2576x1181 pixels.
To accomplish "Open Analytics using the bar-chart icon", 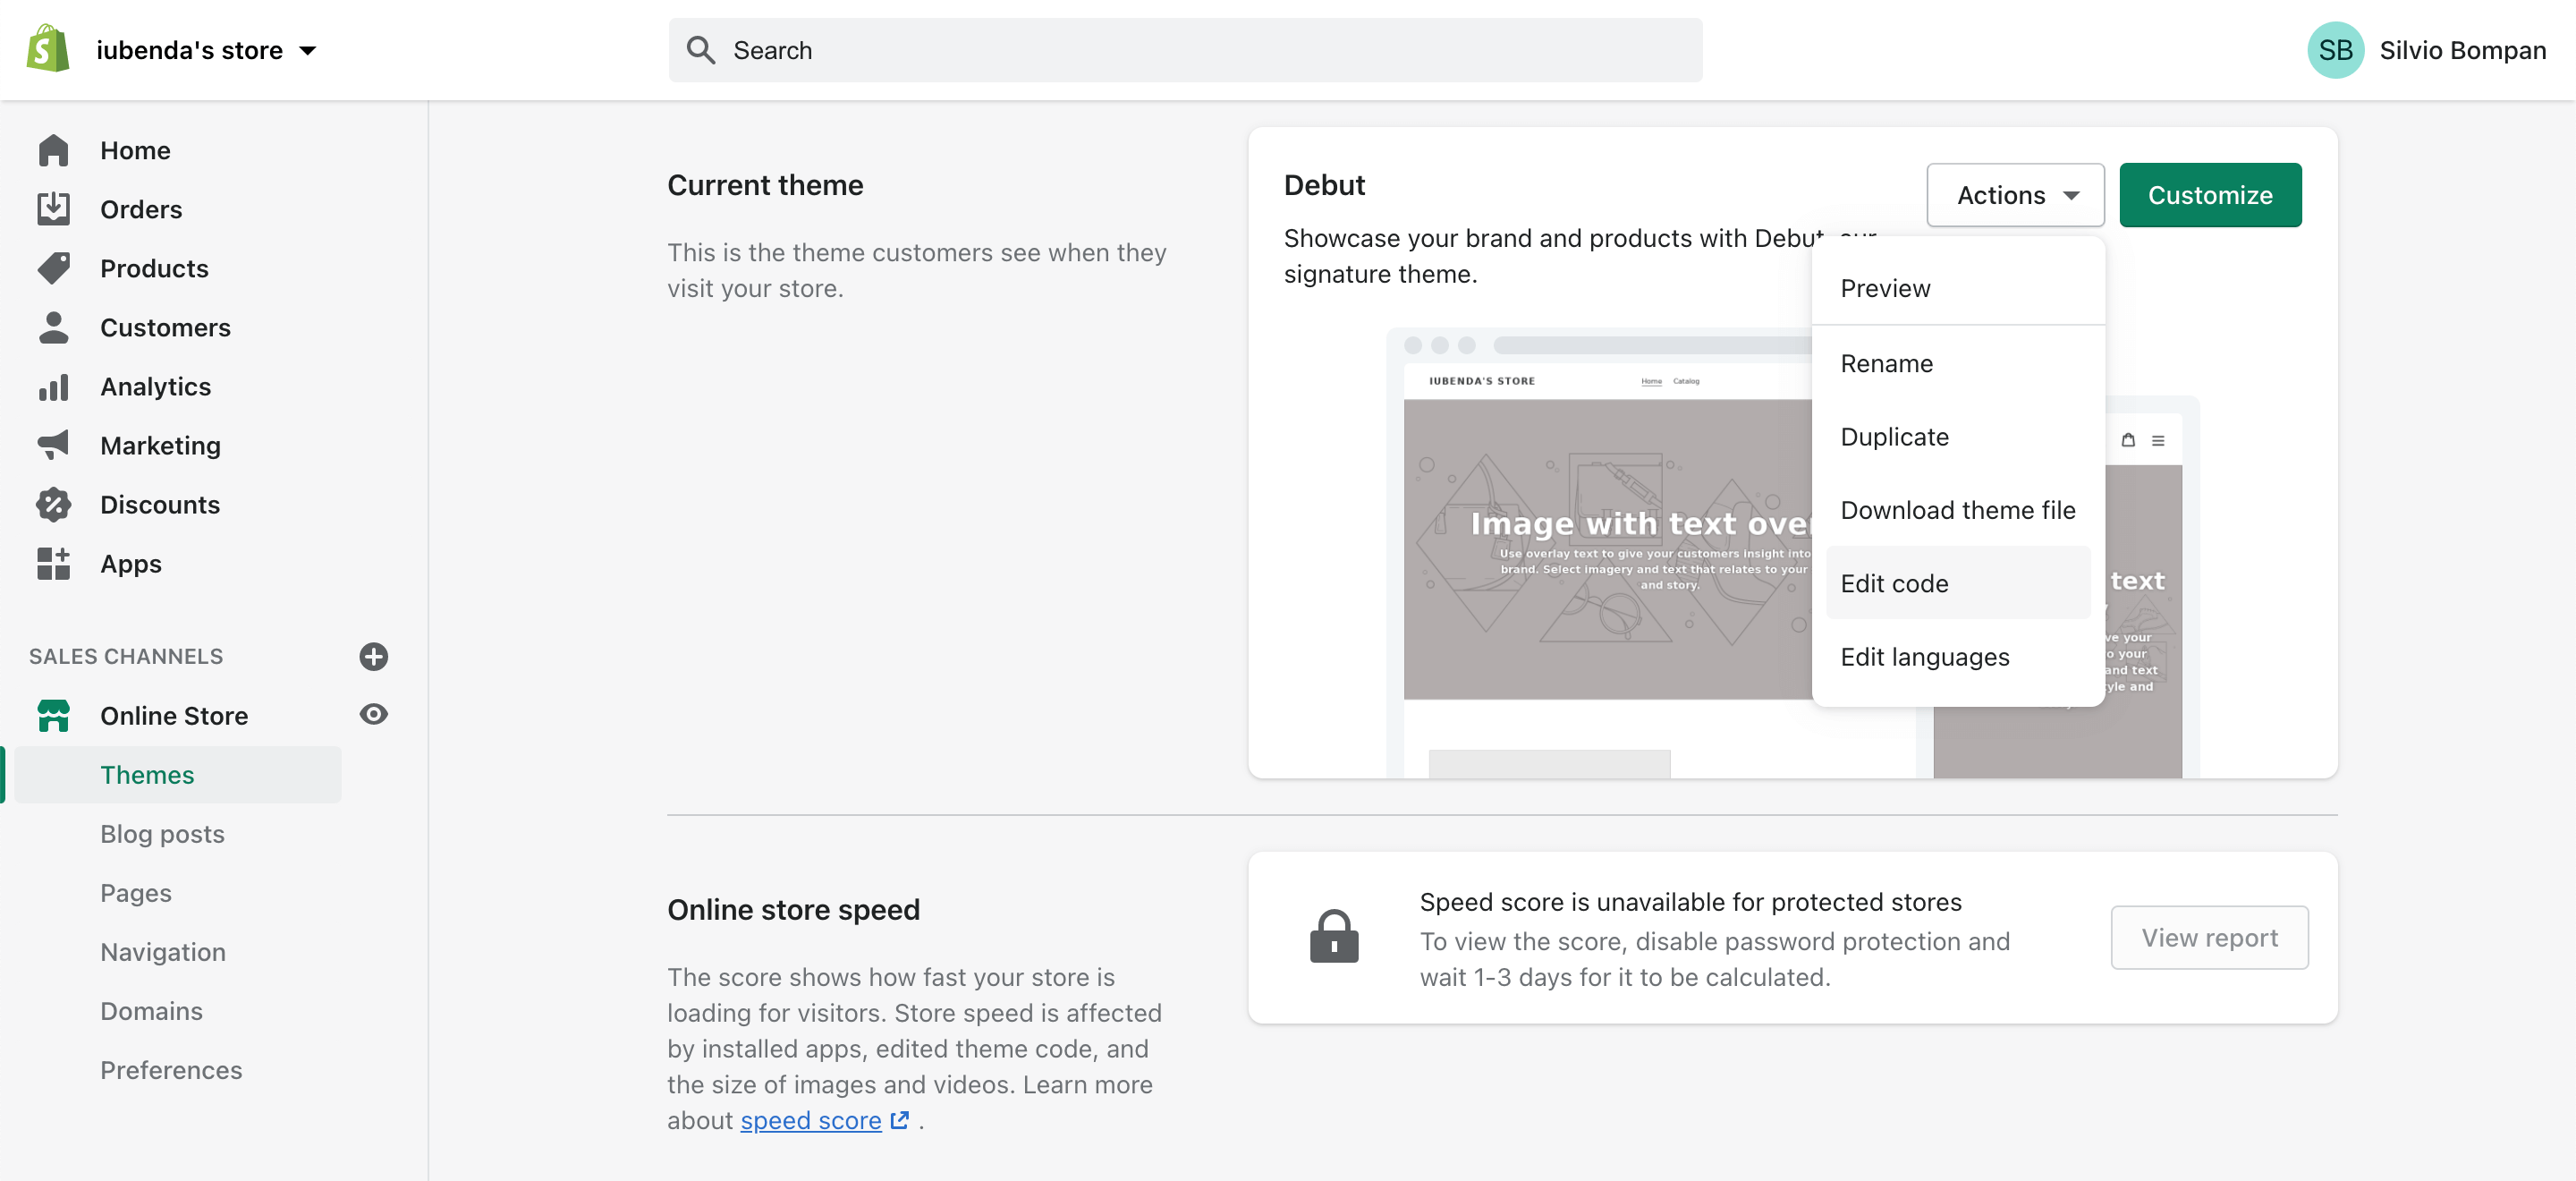I will tap(53, 386).
